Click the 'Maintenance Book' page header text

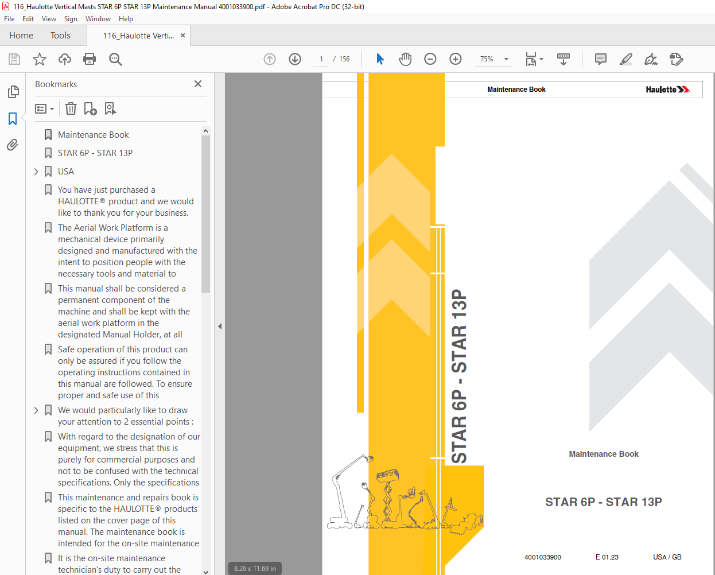tap(516, 90)
